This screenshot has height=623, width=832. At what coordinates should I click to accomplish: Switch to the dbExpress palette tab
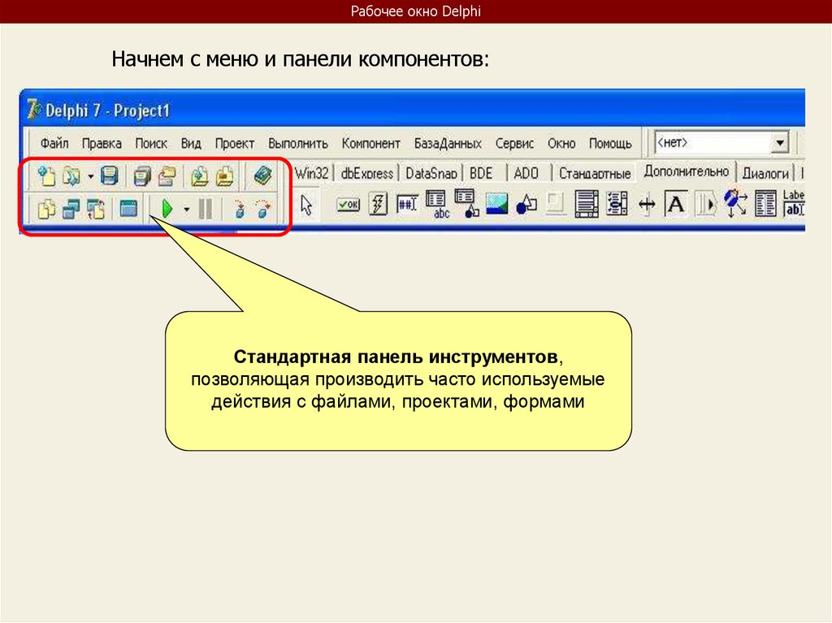click(x=366, y=174)
